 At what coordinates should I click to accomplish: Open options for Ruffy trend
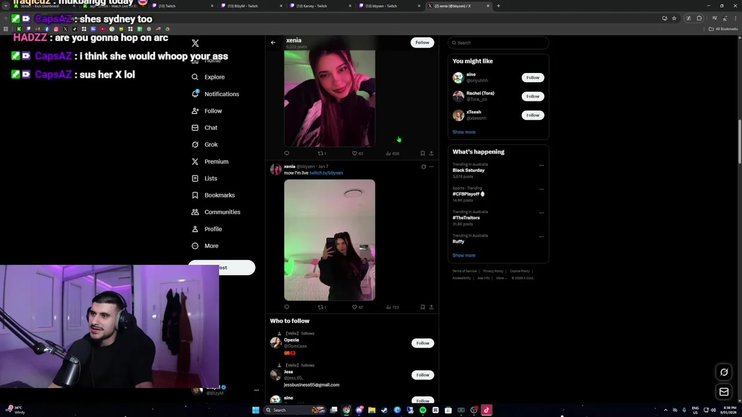click(x=541, y=237)
